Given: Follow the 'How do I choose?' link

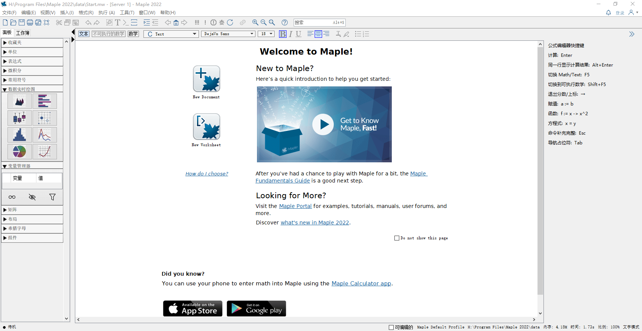Looking at the screenshot, I should tap(207, 174).
